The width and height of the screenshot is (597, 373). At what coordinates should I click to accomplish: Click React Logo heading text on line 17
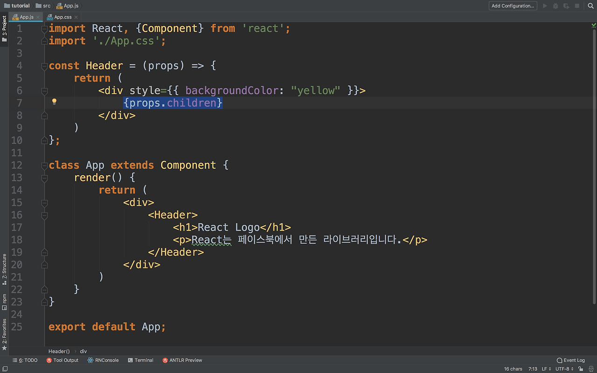coord(229,228)
